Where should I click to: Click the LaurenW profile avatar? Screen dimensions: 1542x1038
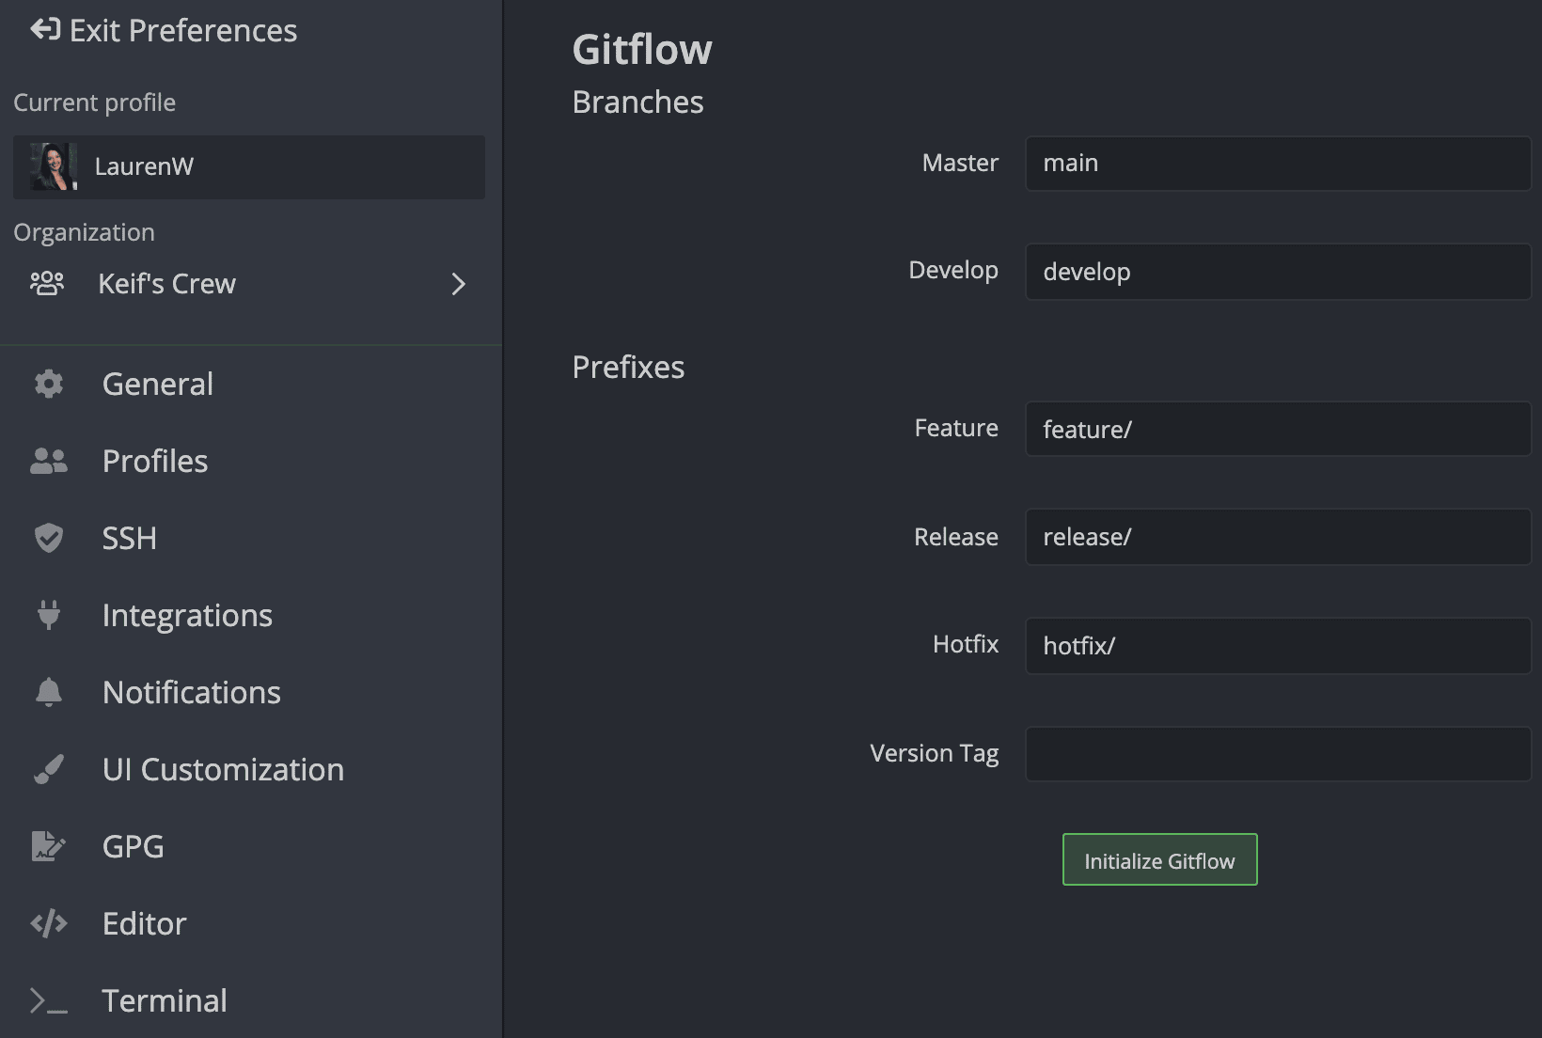coord(53,166)
